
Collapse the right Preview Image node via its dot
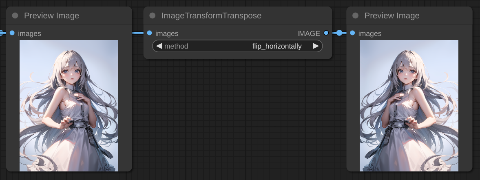[x=355, y=16]
